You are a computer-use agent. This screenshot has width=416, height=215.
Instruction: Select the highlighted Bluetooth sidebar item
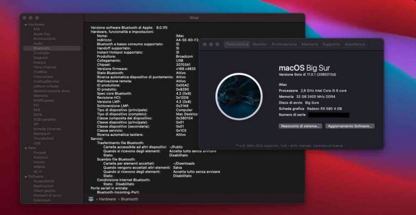tap(51, 48)
